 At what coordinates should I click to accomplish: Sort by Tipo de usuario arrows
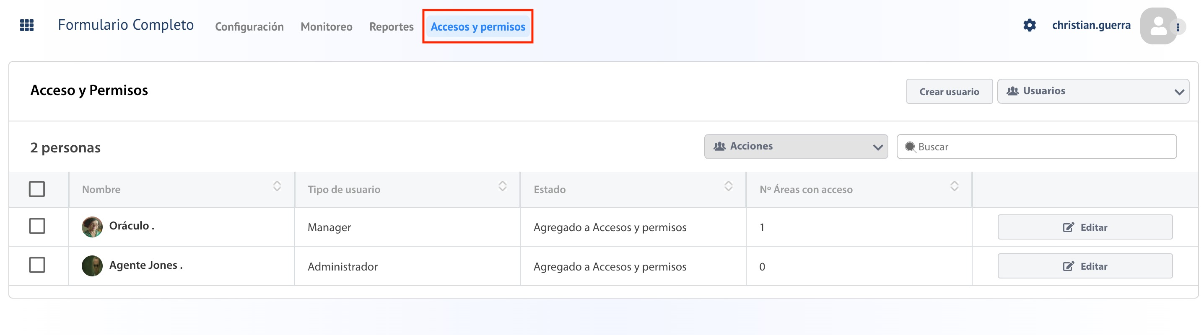503,186
